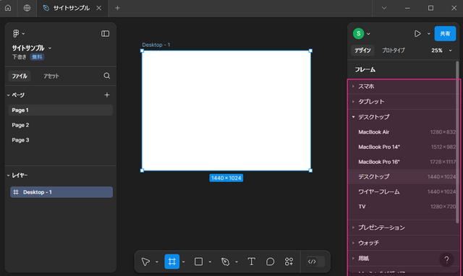
Task: Open the help question mark button
Action: pos(446,260)
